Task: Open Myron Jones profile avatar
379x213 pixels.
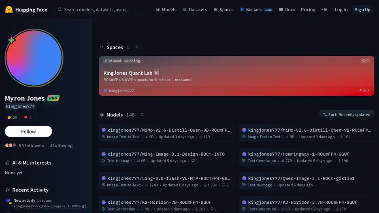Action: (34, 58)
